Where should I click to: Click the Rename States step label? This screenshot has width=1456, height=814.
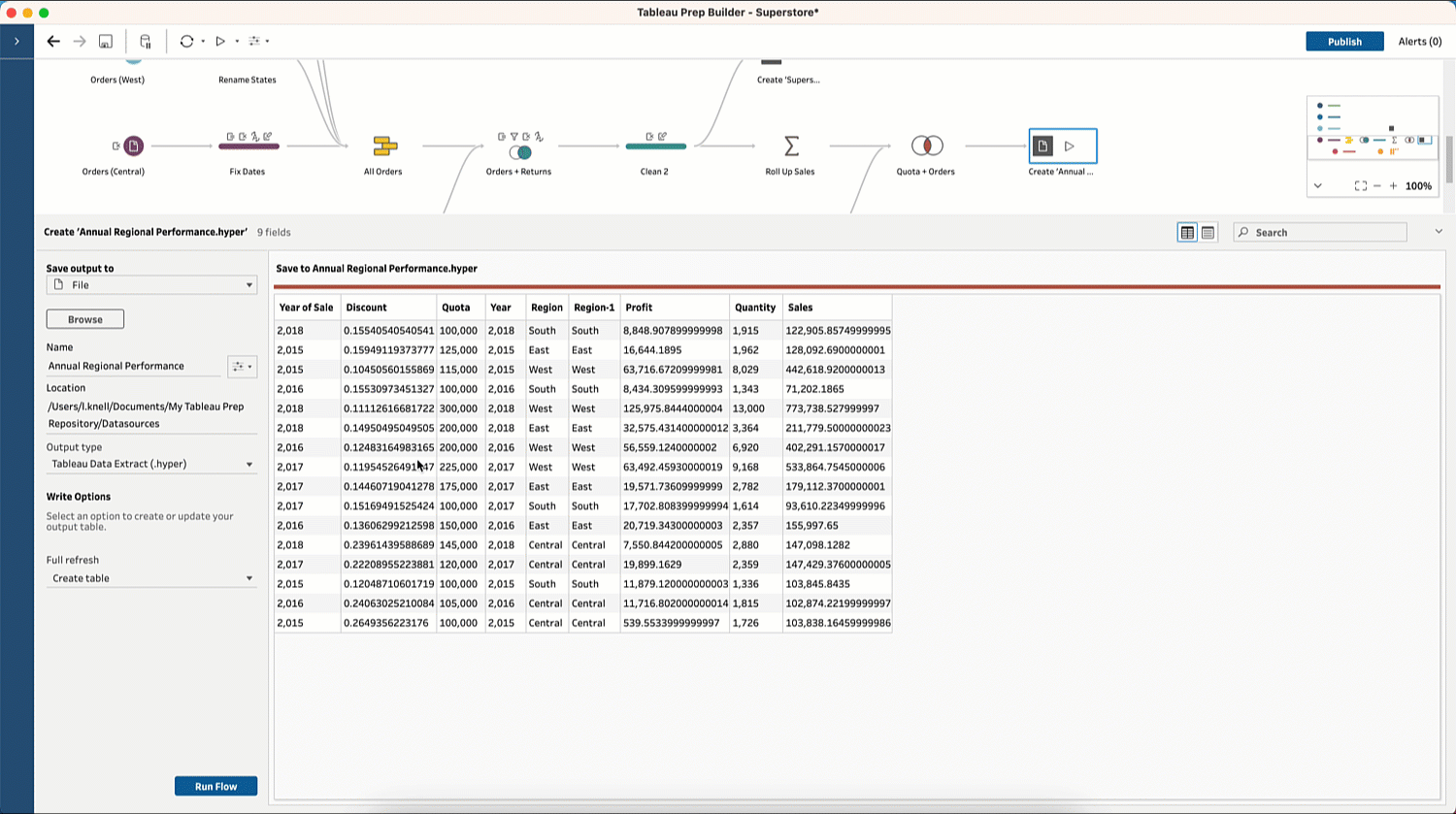(248, 80)
